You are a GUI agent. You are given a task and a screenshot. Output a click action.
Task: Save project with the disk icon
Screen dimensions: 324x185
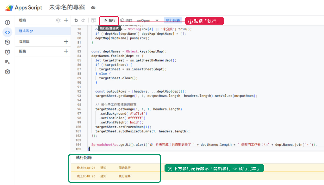(94, 20)
